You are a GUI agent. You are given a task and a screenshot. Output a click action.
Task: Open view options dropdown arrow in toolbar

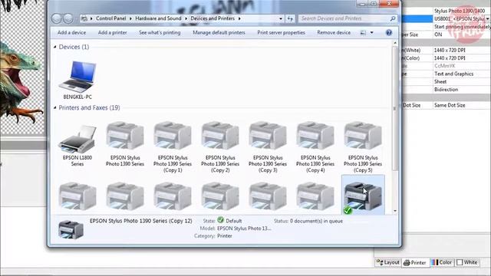tap(371, 32)
